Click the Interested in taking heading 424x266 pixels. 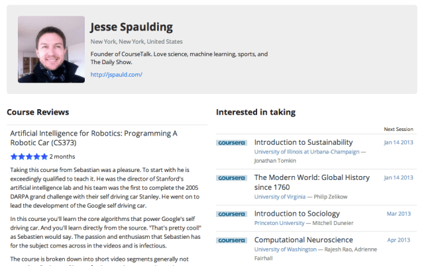[x=256, y=112]
